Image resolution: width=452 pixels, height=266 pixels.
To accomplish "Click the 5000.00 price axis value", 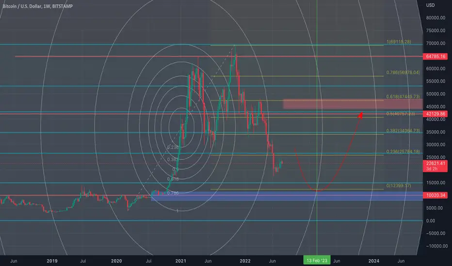I will coord(435,208).
